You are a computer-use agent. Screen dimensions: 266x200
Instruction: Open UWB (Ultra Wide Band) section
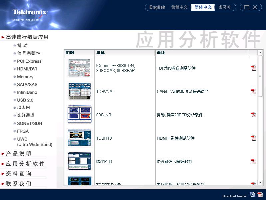[x=35, y=142]
